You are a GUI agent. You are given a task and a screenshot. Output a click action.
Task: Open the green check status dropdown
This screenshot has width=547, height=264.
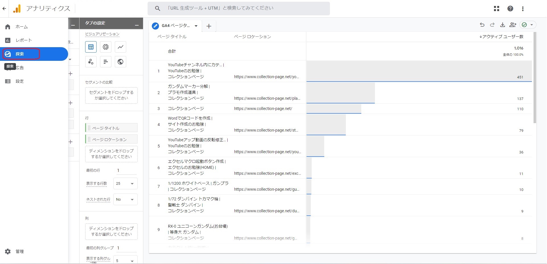(528, 25)
